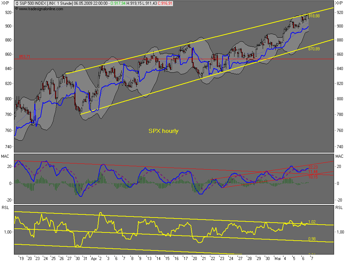Click the '21 date label on the time axis
This screenshot has height=261, width=348.
point(204,259)
